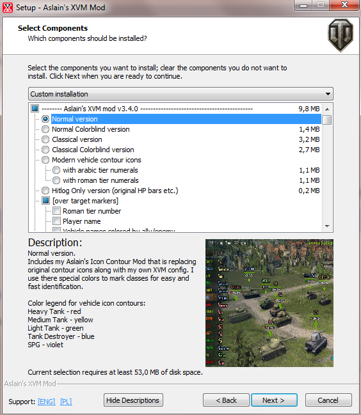This screenshot has height=415, width=361.
Task: Click the tank battle preview screenshot
Action: 269,303
